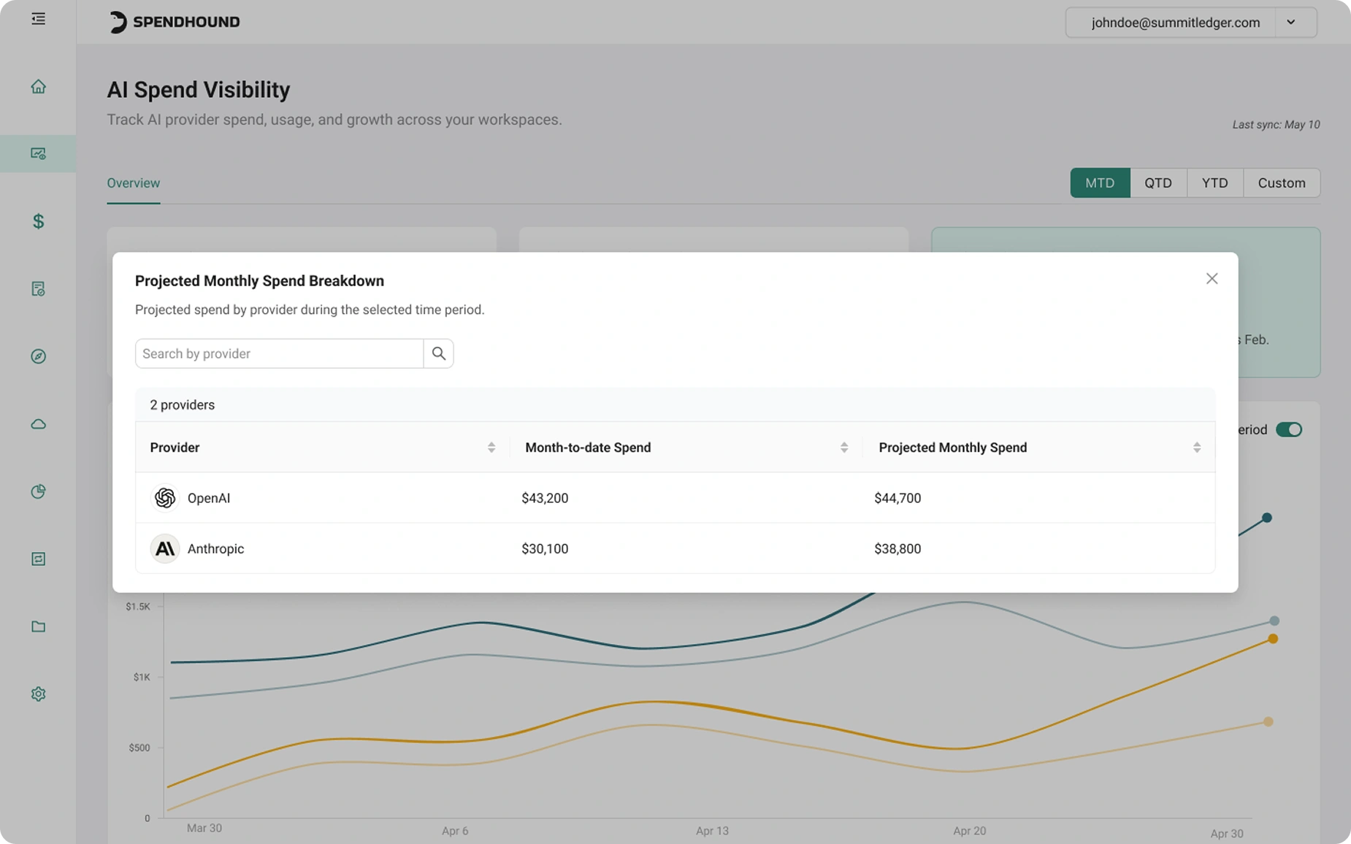Select the QTD time range
Screen dimensions: 1351x844
[x=1157, y=183]
